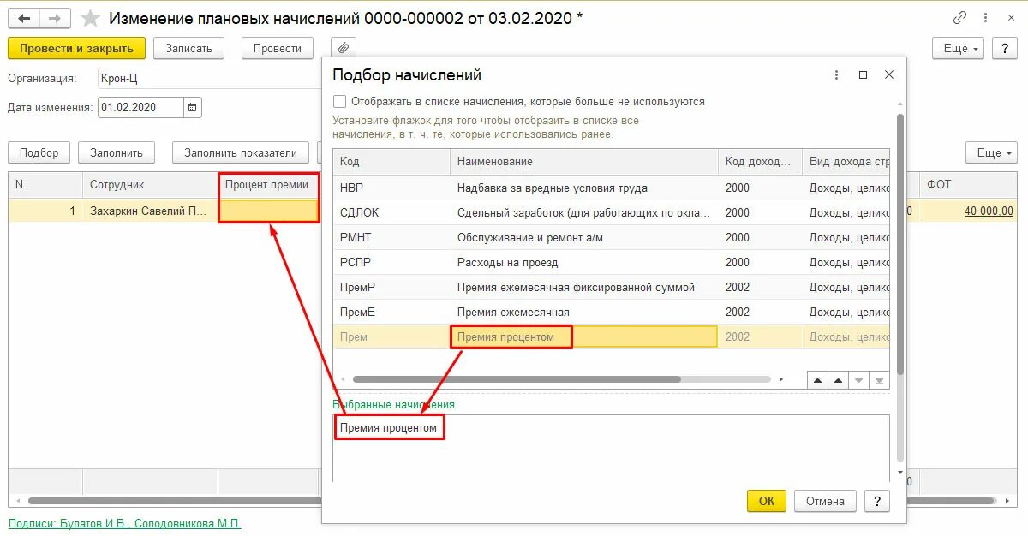Move down one row with the down arrow
1028x536 pixels.
coord(859,380)
